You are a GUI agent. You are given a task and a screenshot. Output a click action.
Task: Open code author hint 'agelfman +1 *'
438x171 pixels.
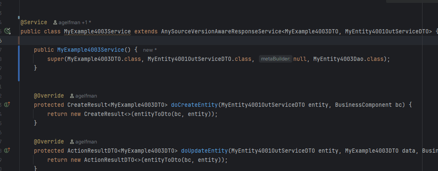pos(72,23)
